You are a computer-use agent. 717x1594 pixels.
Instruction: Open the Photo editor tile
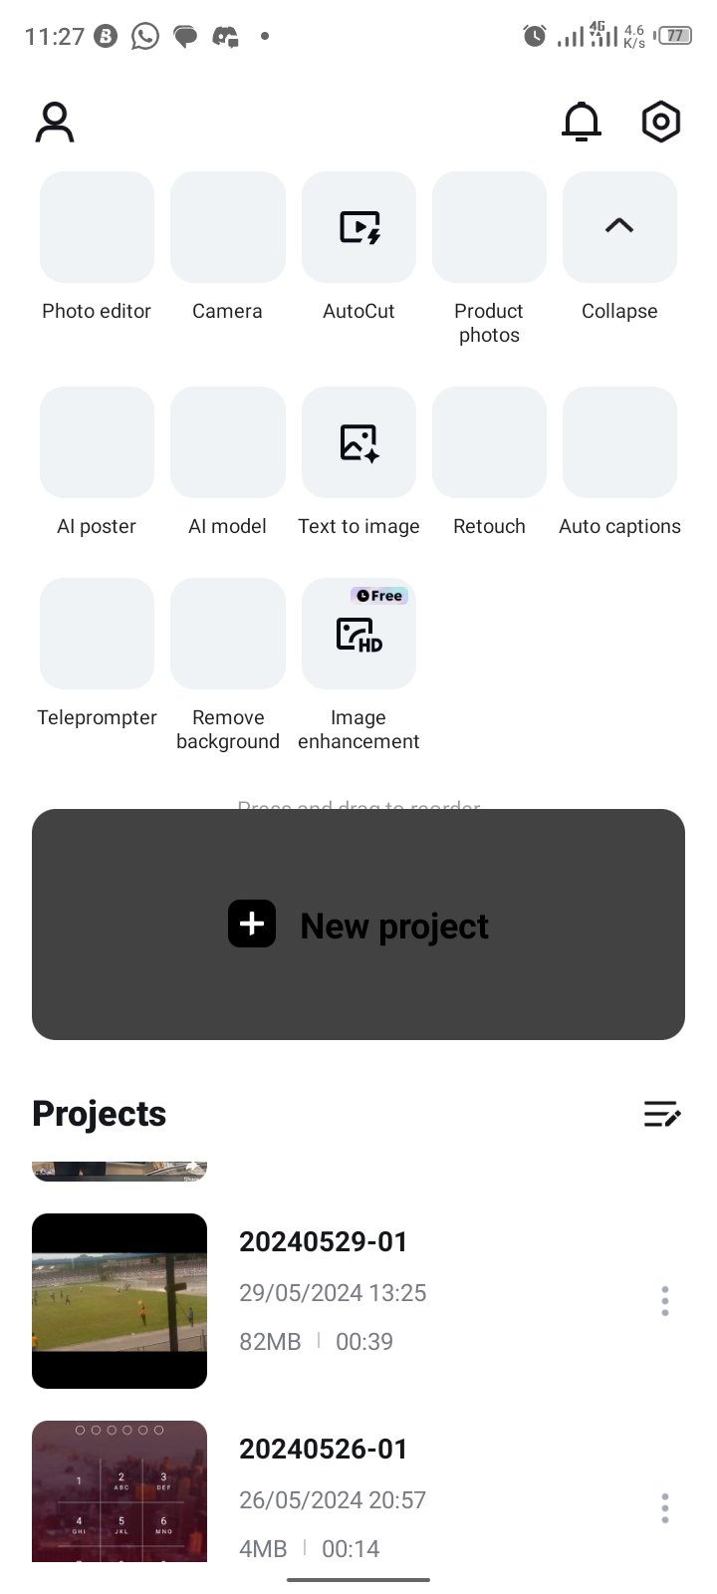tap(97, 227)
